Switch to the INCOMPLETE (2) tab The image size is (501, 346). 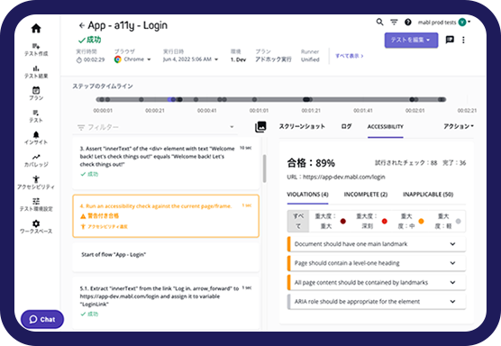(x=366, y=195)
